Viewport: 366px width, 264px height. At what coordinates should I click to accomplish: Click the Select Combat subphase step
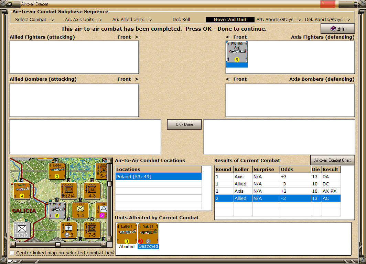coord(34,20)
